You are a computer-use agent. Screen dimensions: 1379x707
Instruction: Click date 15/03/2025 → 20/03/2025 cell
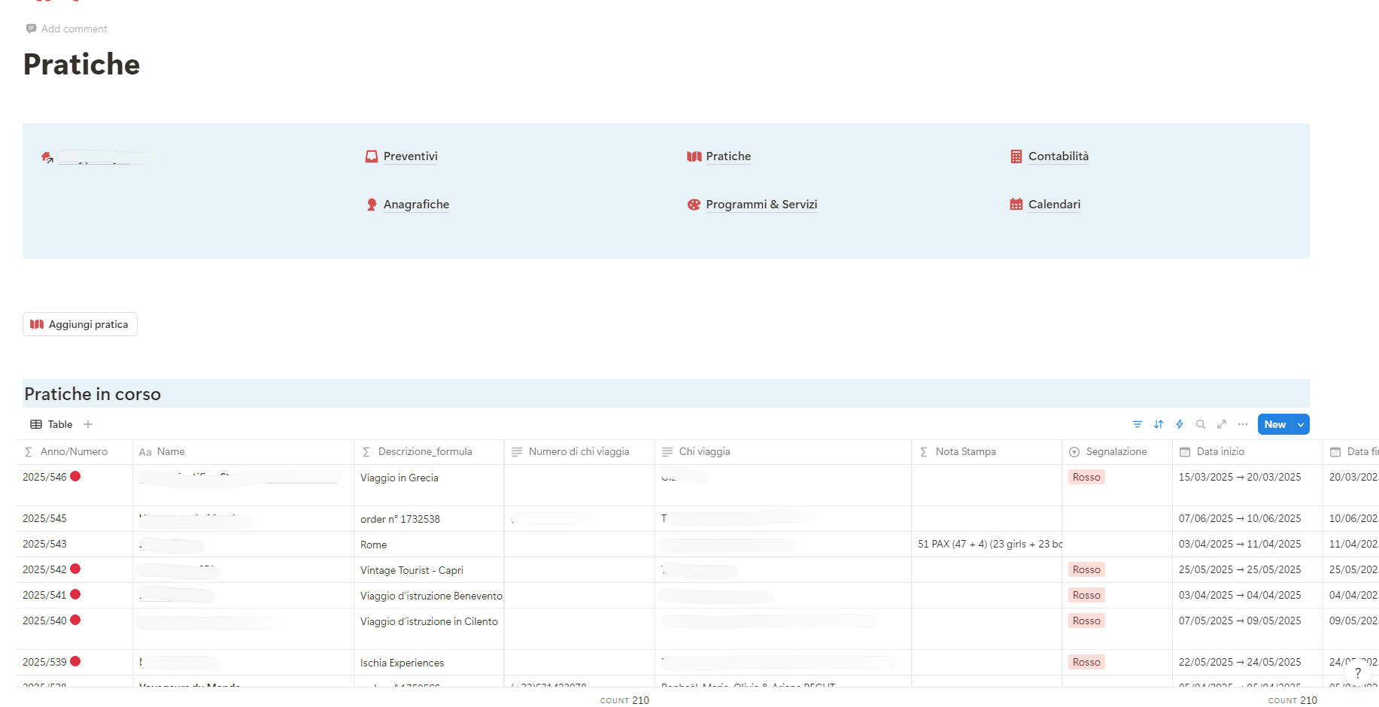[x=1247, y=485]
